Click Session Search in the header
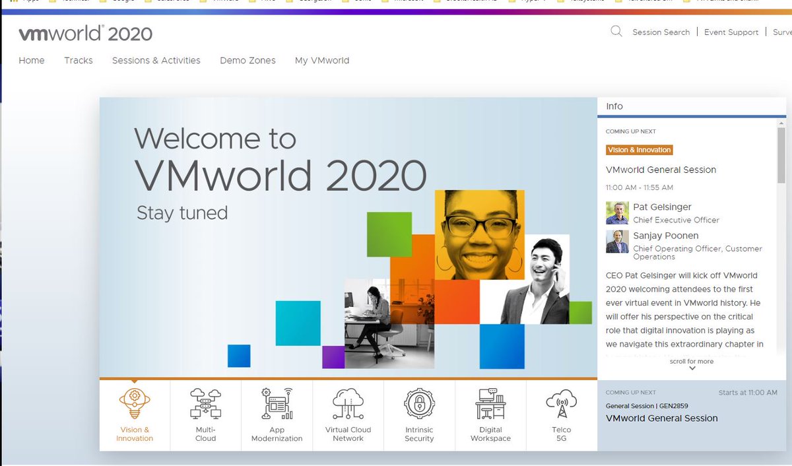This screenshot has width=792, height=466. (661, 32)
